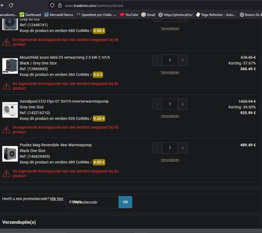The width and height of the screenshot is (262, 233).
Task: Click the 3.6 € CoINNs badge
Action: pos(98,75)
